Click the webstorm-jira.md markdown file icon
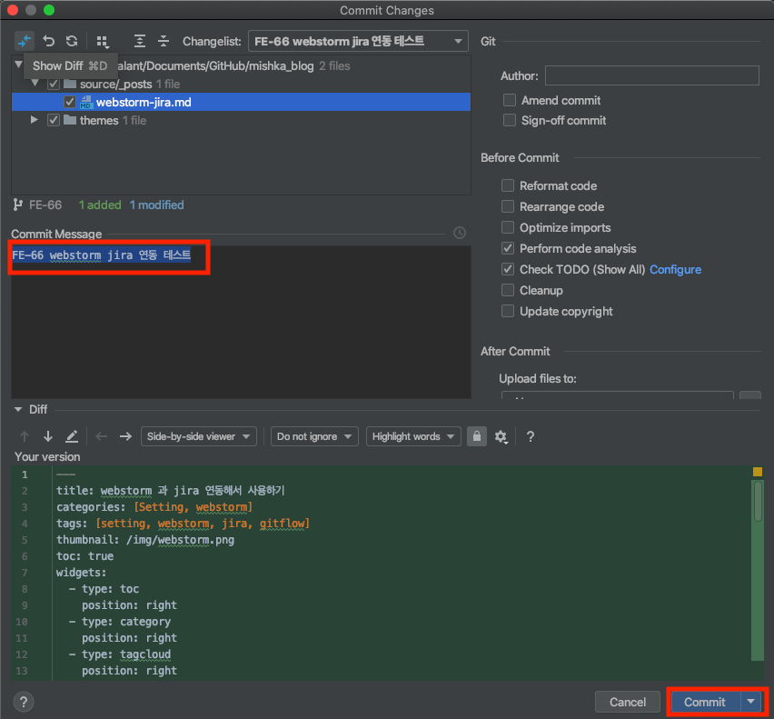 tap(86, 102)
